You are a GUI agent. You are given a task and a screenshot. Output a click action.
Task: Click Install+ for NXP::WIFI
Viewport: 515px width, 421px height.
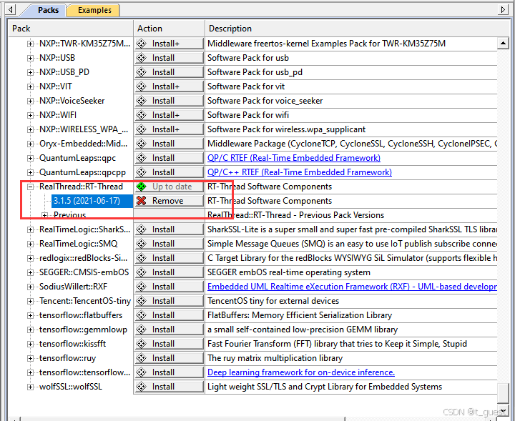(169, 115)
